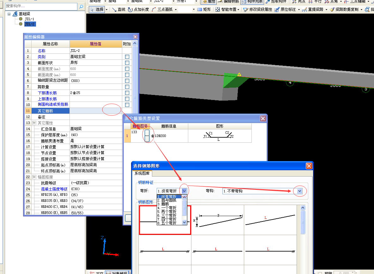Check 附加 box for 截面高度 row
Image resolution: width=374 pixels, height=274 pixels.
click(127, 75)
